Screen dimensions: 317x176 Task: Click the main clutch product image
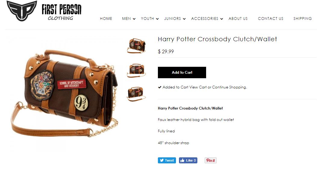click(64, 94)
